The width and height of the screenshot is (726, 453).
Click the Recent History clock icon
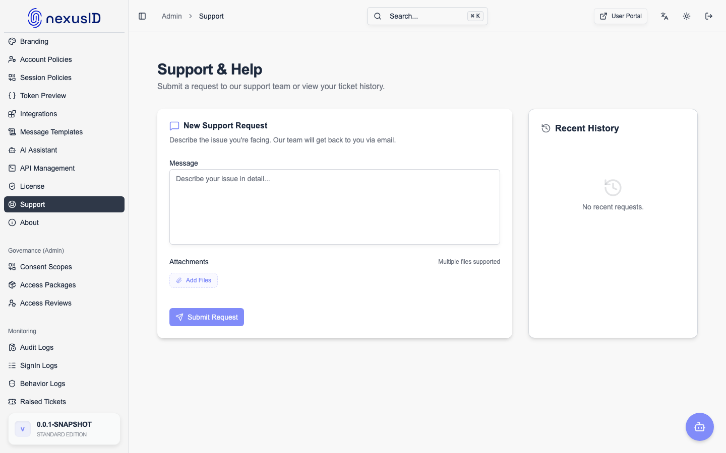coord(546,128)
